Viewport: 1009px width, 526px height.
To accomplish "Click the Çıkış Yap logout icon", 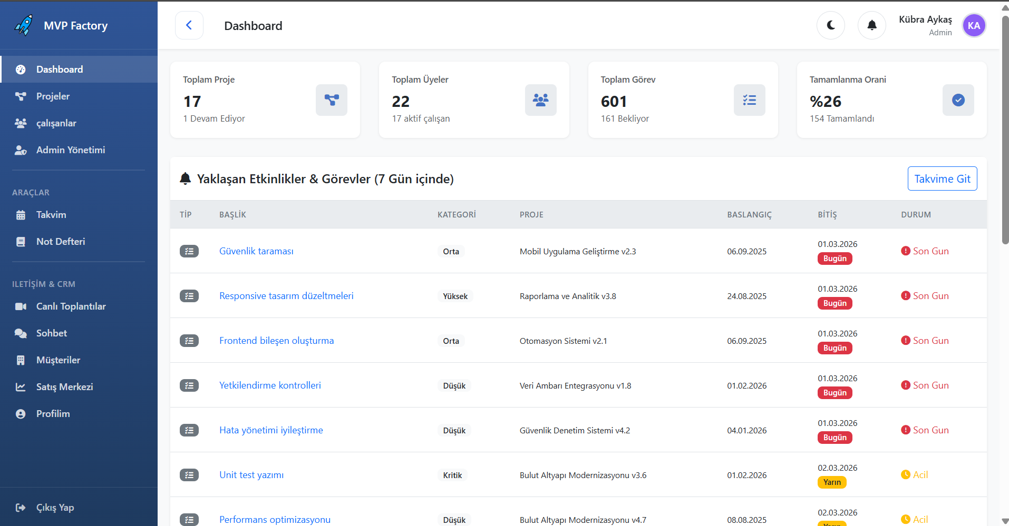I will tap(21, 508).
